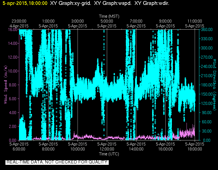
Task: Click the 4.00 wind speed tick label
Action: tap(14, 112)
